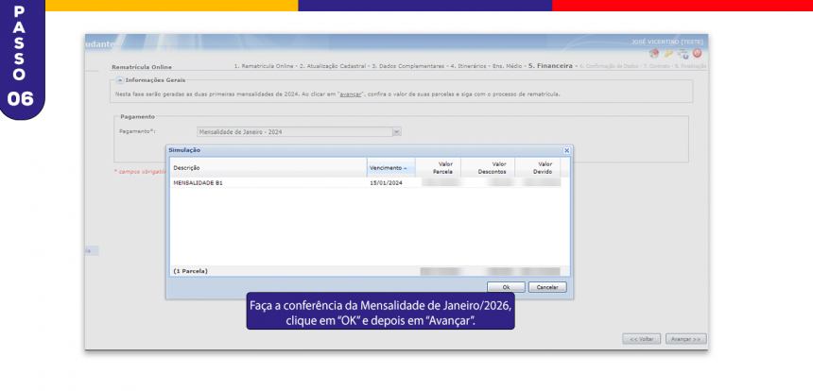Open step 1. Rematrícula Online
813x391 pixels.
click(x=264, y=66)
